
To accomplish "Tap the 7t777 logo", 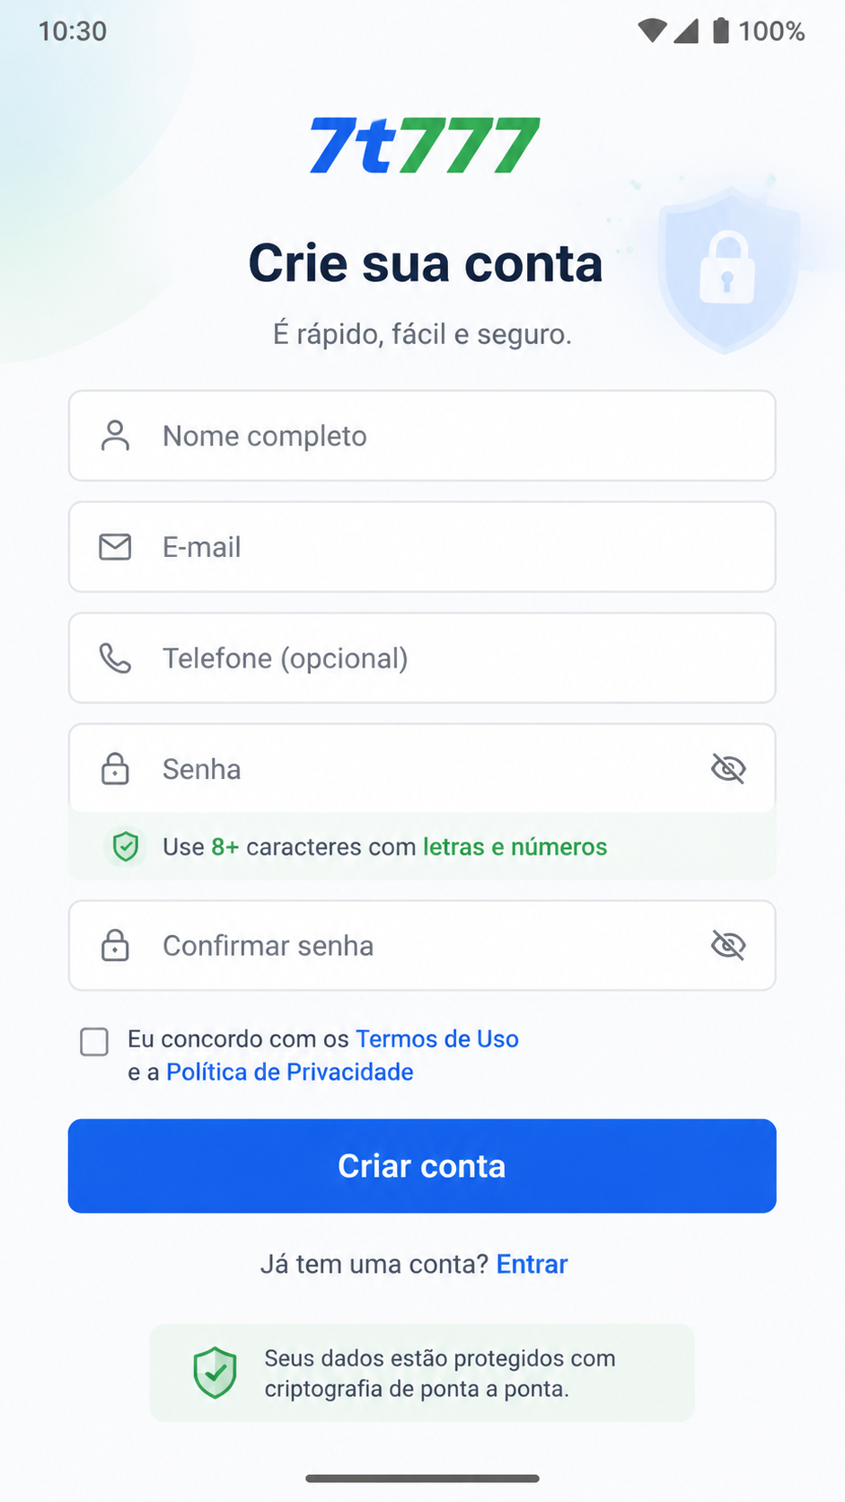I will coord(424,146).
